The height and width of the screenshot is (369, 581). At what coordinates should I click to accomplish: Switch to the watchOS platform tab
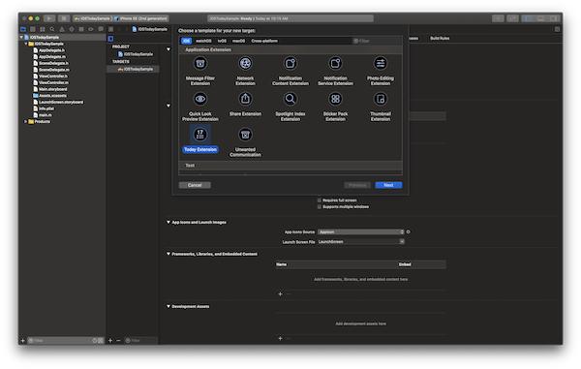pos(203,41)
